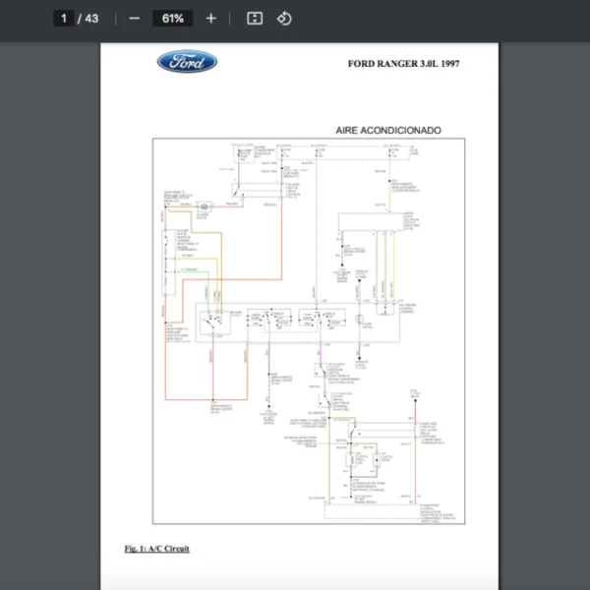Click the "FORD RANGER 3.0L 1997" title

click(402, 64)
